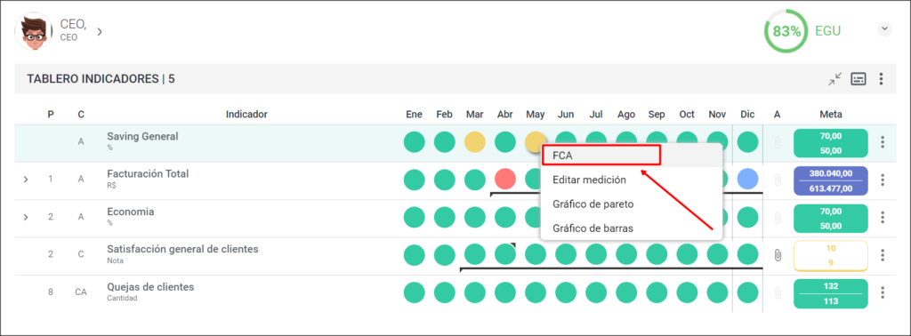The height and width of the screenshot is (336, 911).
Task: Open the Tablero Indicadores three-dot menu
Action: [x=882, y=79]
